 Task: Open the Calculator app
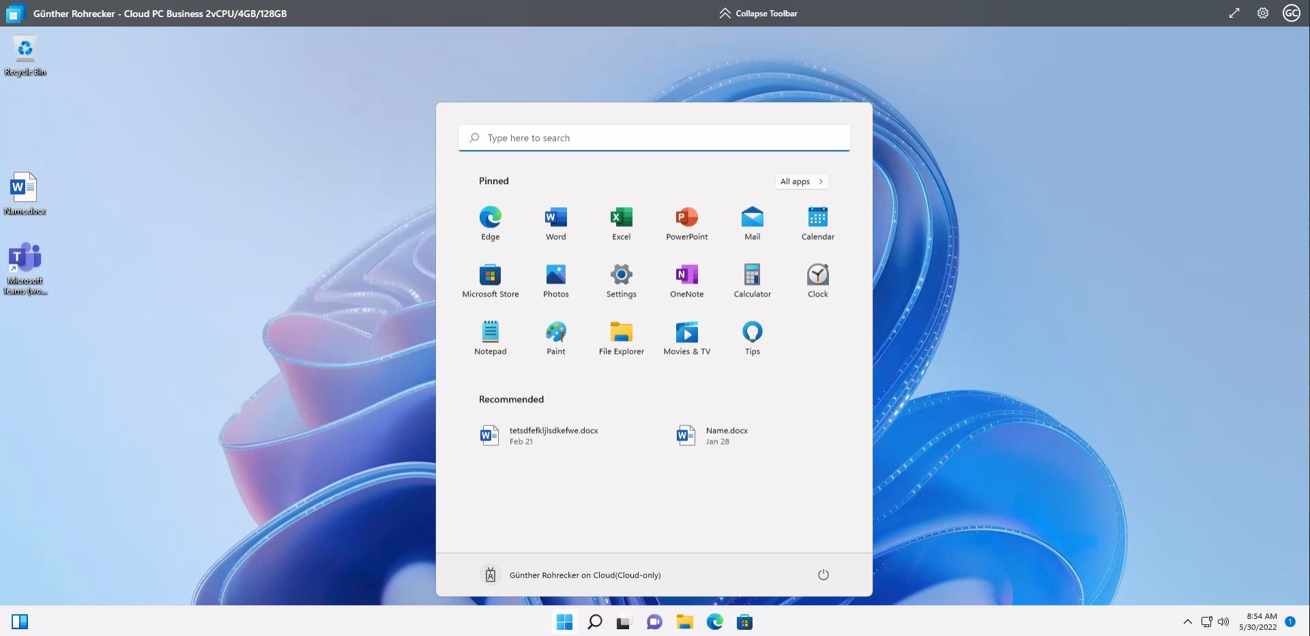point(752,280)
